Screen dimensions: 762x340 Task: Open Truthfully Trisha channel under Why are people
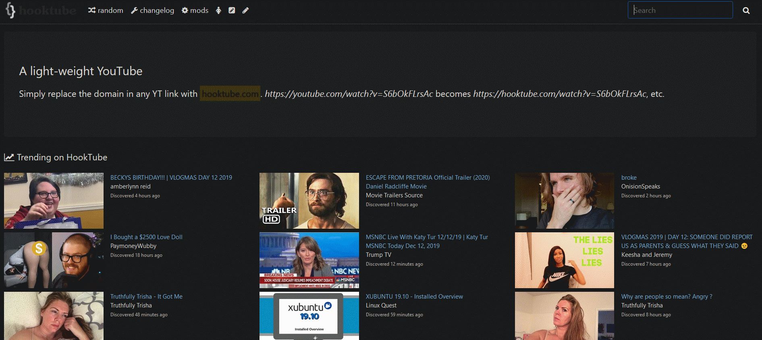click(642, 305)
